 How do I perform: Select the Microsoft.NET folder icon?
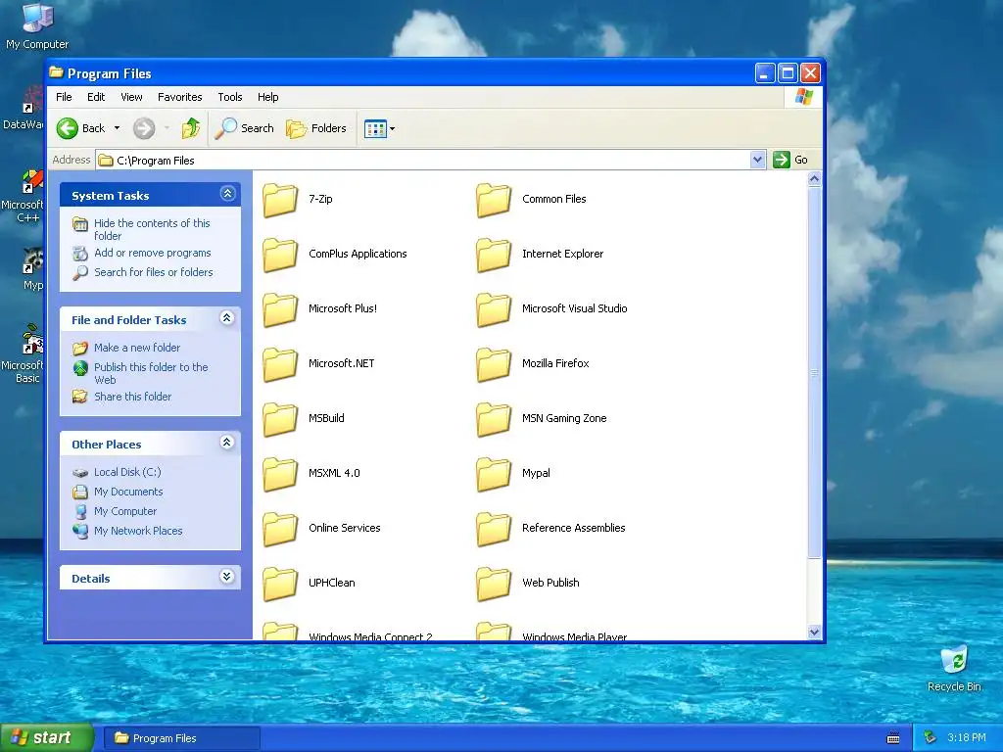pyautogui.click(x=280, y=364)
